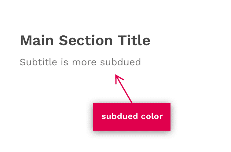This screenshot has height=152, width=231.
Task: Click the middle of the red arrow line
Action: (124, 90)
